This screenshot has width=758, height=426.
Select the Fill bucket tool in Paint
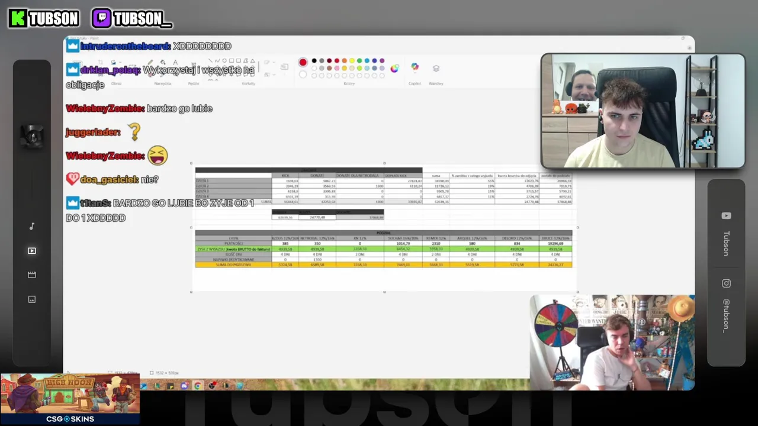(x=163, y=62)
